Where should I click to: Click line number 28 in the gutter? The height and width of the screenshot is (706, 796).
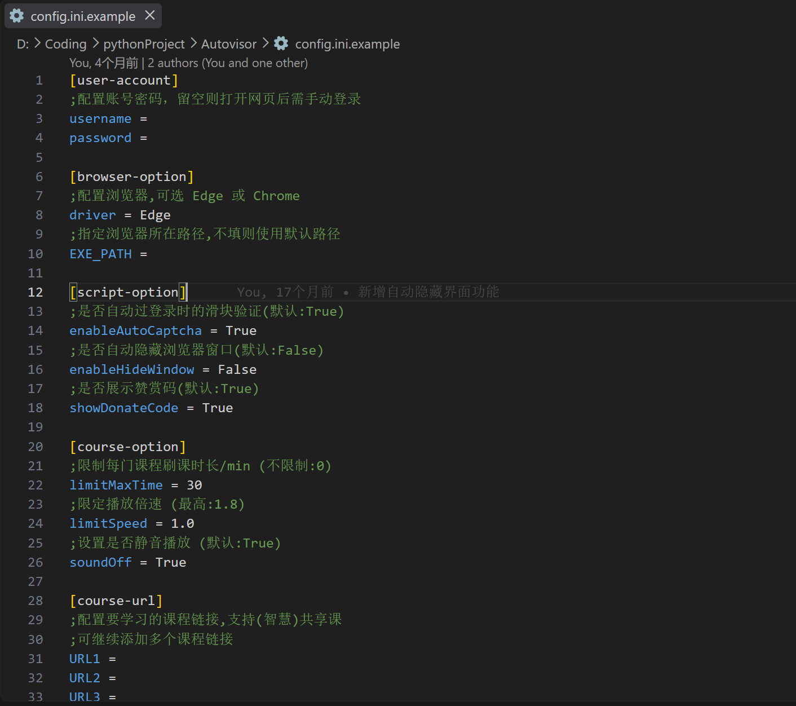coord(36,601)
